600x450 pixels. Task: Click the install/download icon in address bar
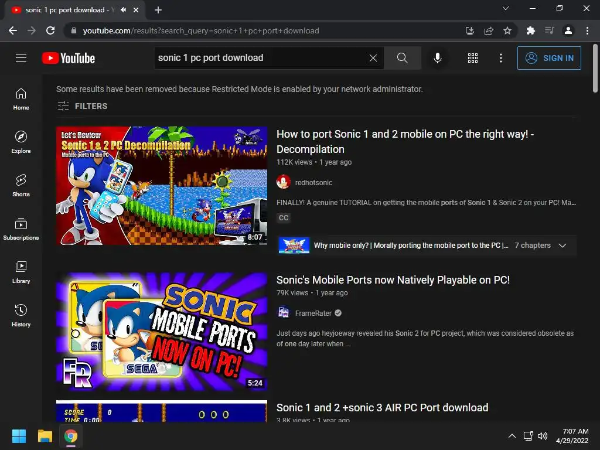click(x=470, y=30)
